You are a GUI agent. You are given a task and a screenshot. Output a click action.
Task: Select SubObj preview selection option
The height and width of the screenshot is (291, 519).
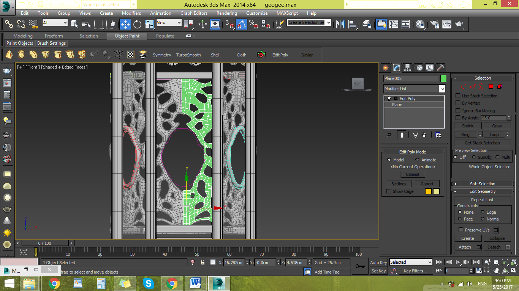pyautogui.click(x=474, y=157)
